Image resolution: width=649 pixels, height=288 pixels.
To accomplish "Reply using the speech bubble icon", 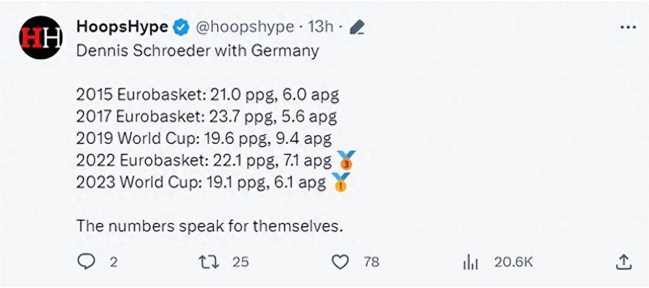I will [x=86, y=262].
